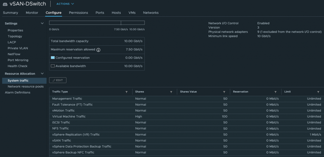The height and width of the screenshot is (157, 324).
Task: Select the vMotion Traffic row
Action: point(187,111)
